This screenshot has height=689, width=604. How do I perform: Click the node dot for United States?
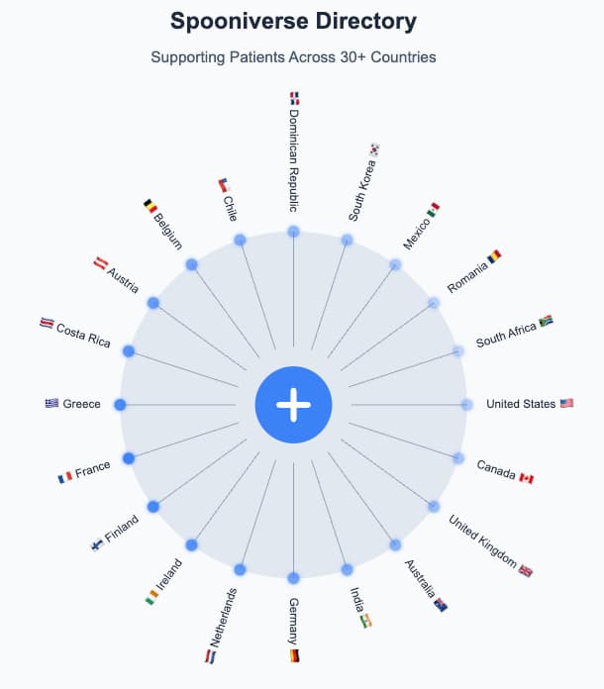click(466, 404)
